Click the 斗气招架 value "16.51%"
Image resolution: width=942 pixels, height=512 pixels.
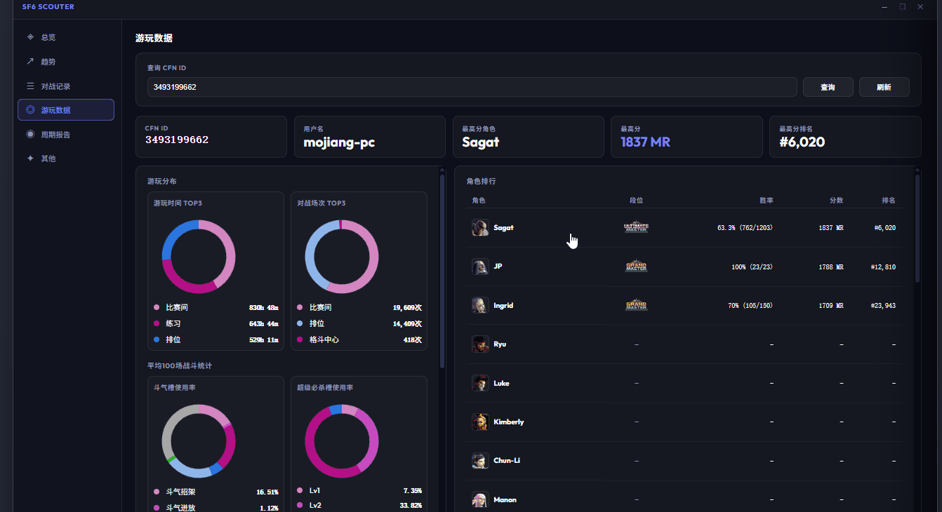pos(267,492)
